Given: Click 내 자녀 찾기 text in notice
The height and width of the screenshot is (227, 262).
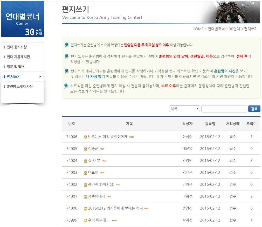Looking at the screenshot, I should tap(95, 77).
